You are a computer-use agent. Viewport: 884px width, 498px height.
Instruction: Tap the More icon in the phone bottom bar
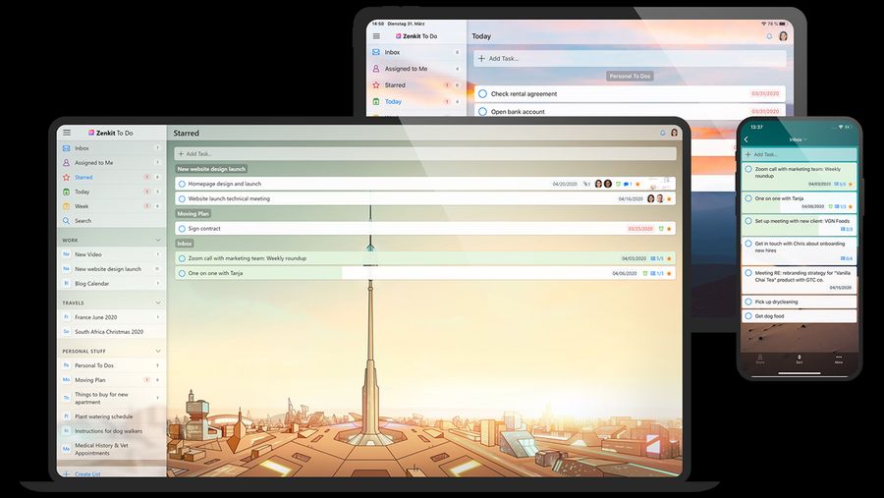[839, 359]
